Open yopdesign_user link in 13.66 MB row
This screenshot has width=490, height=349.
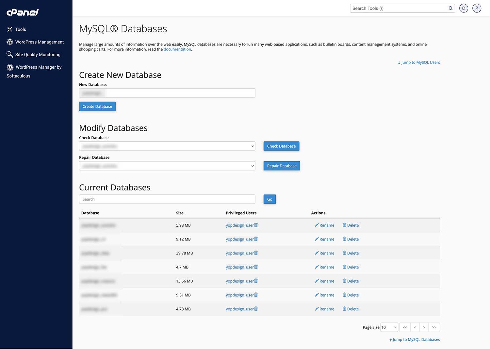[240, 281]
